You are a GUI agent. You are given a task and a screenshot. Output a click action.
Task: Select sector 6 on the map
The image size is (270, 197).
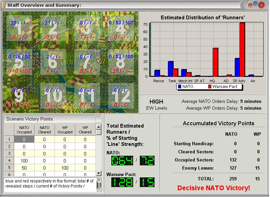coord(53,62)
